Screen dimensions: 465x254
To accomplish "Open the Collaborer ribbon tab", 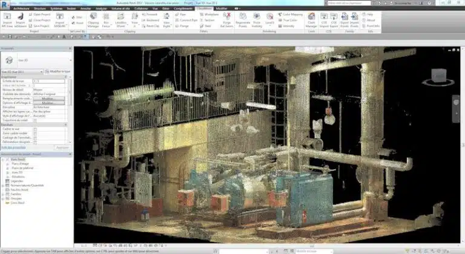I will tap(141, 8).
